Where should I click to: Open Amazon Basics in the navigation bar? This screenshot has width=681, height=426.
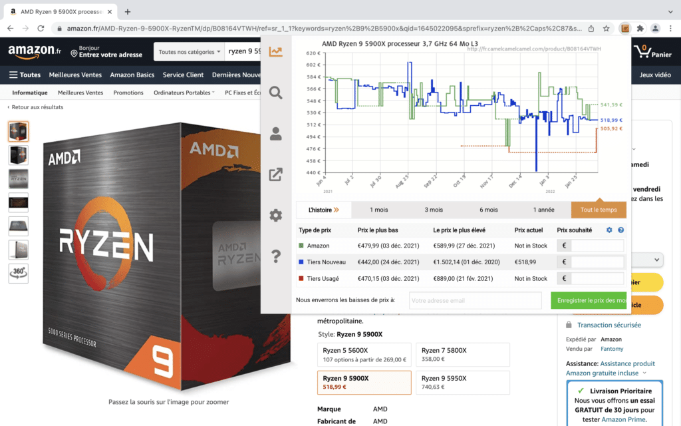point(132,75)
